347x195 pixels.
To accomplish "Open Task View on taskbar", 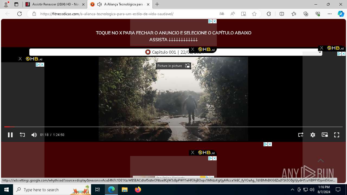I will pyautogui.click(x=98, y=190).
